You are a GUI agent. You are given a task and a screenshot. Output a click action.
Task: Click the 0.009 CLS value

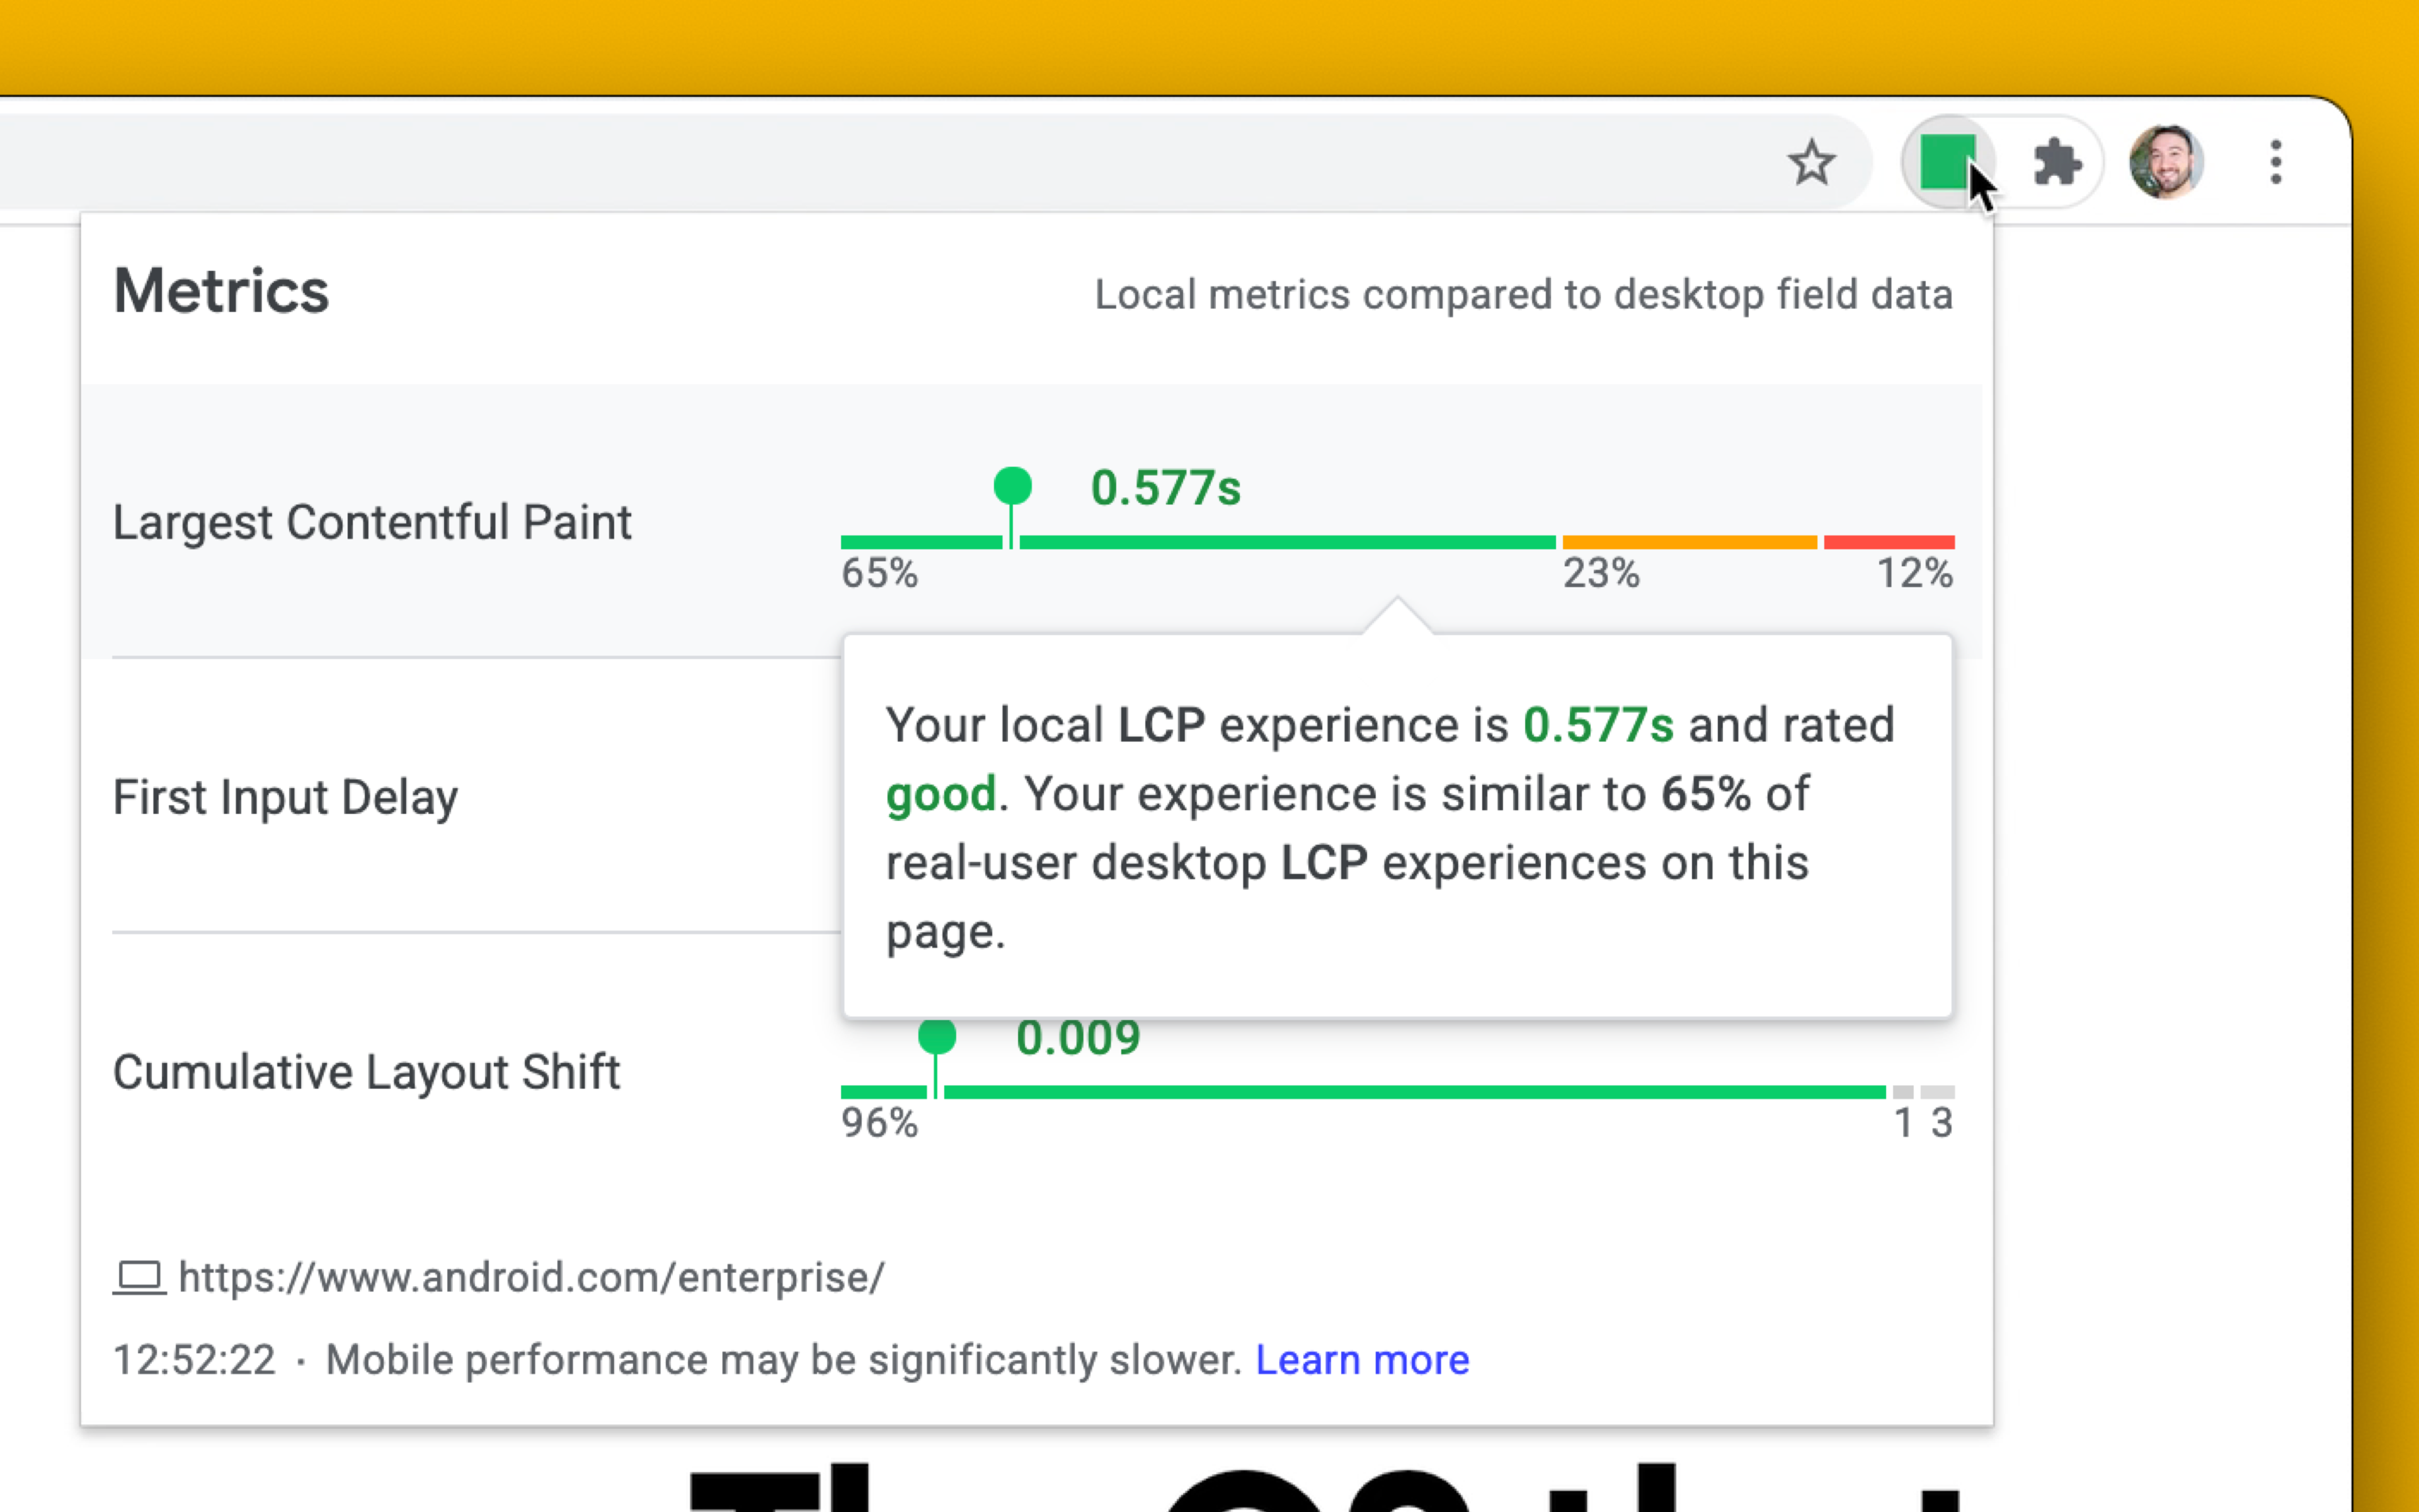[x=1078, y=1038]
